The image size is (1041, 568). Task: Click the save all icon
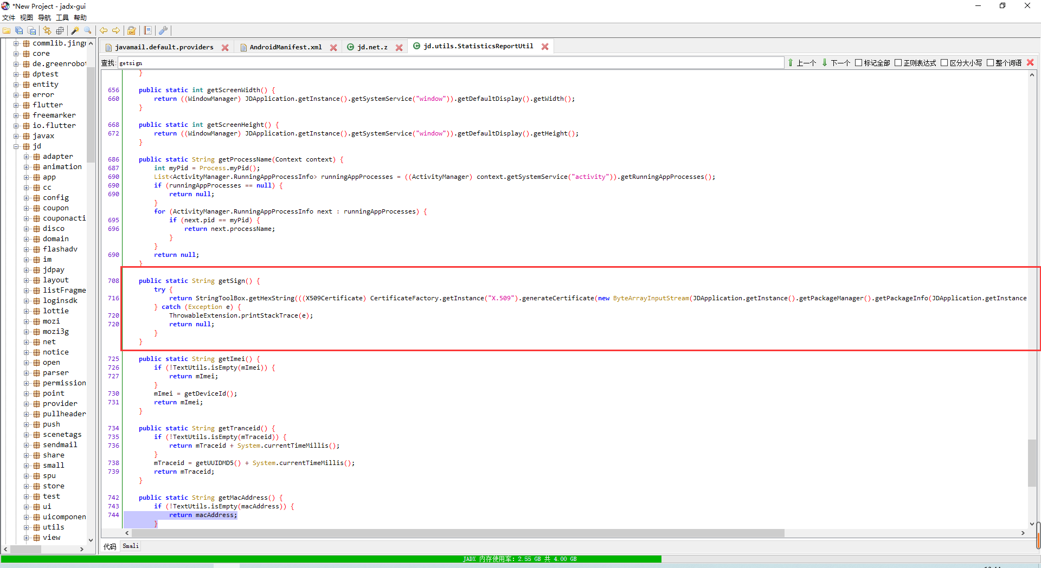19,31
